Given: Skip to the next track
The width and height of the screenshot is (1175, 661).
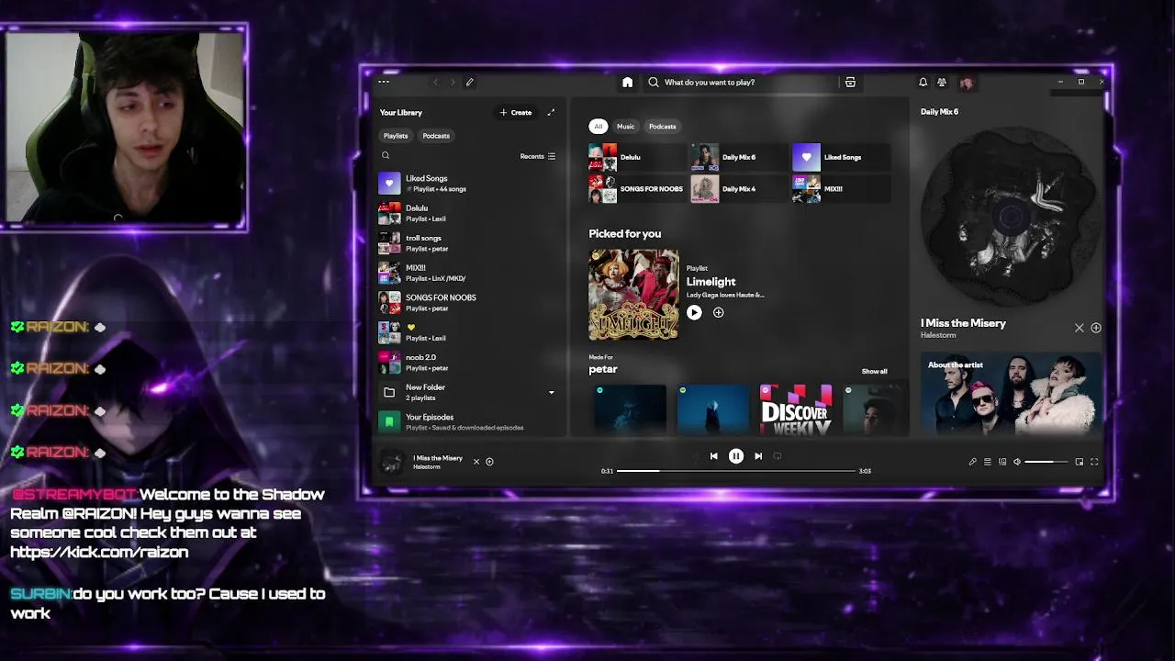Looking at the screenshot, I should [757, 455].
